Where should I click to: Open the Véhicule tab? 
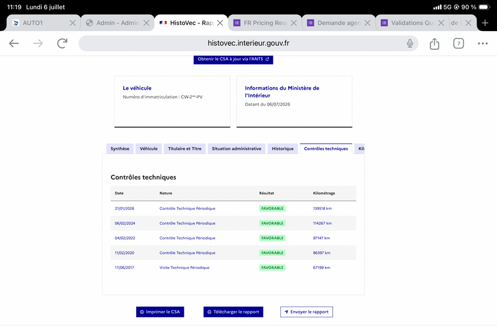[148, 148]
